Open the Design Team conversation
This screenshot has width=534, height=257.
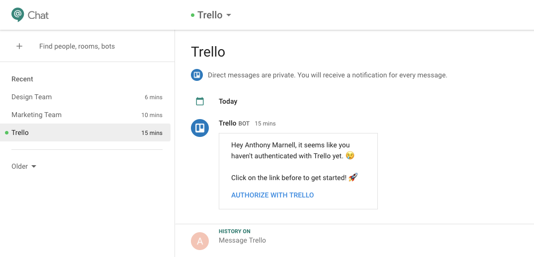[x=85, y=97]
